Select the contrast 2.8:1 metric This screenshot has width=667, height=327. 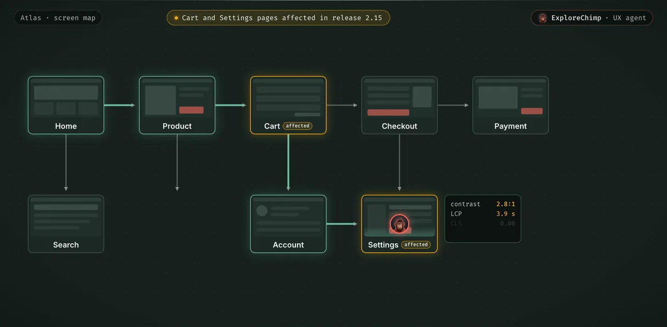(483, 204)
